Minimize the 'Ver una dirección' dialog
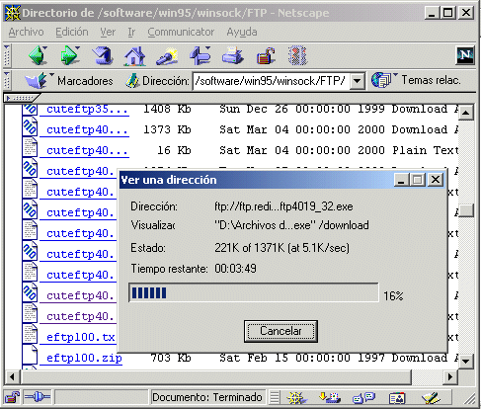The width and height of the screenshot is (481, 409). pyautogui.click(x=402, y=180)
